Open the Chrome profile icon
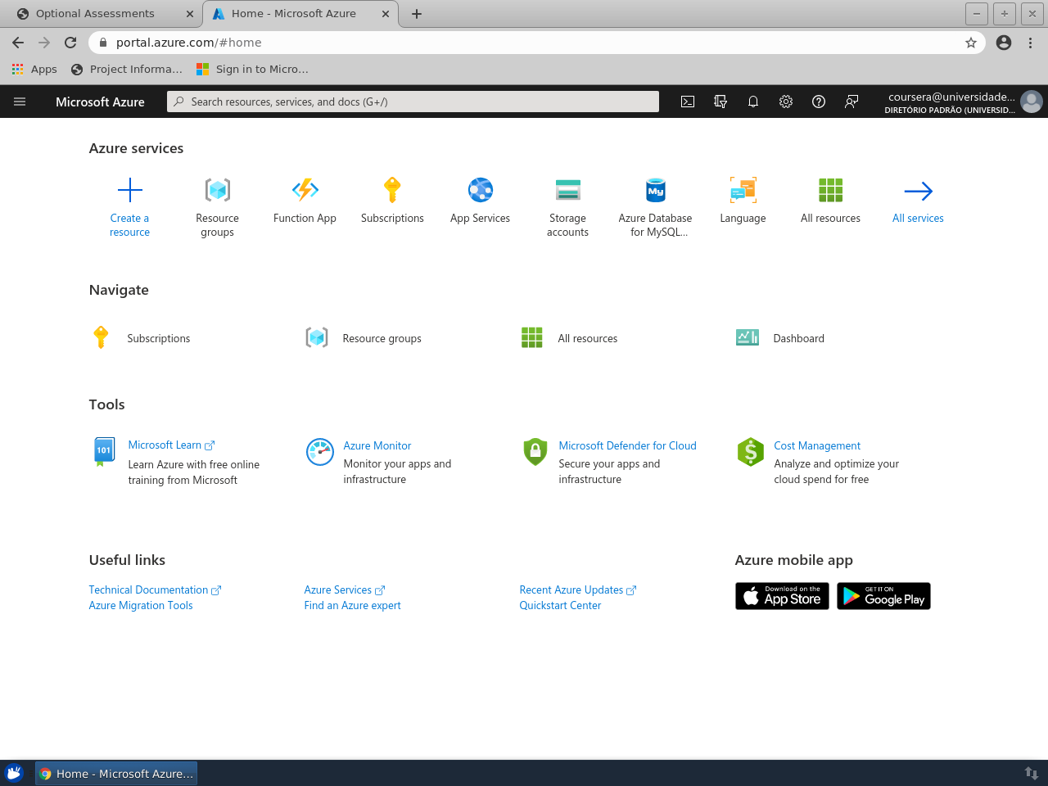 pos(1004,43)
